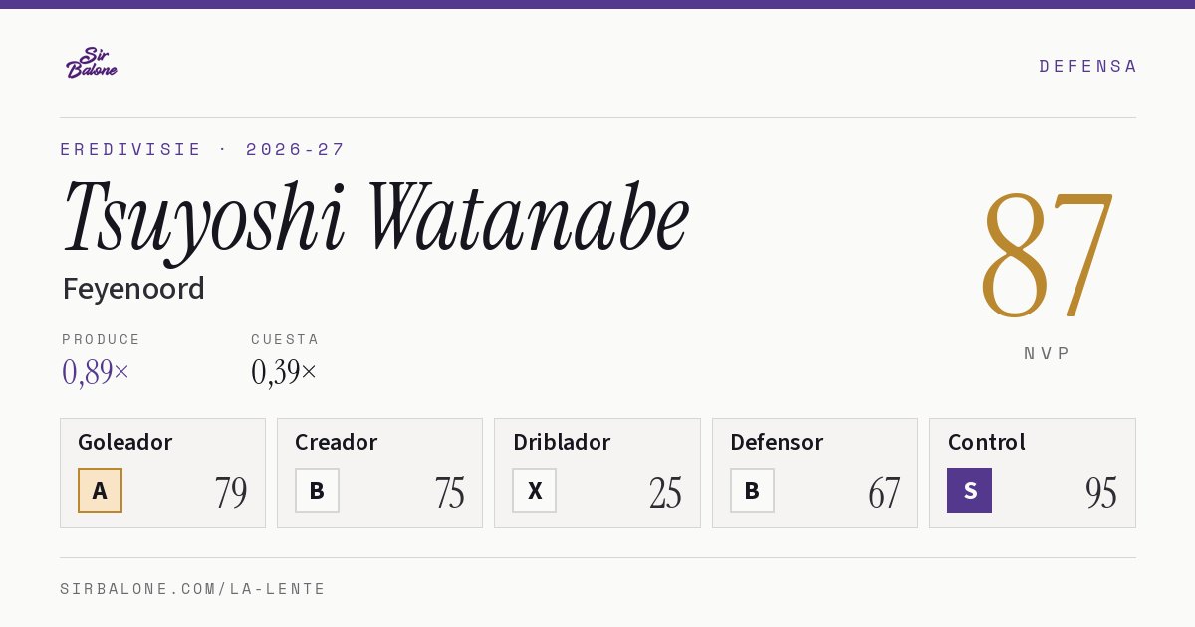Click the Feyenoord club name
1195x627 pixels.
133,289
